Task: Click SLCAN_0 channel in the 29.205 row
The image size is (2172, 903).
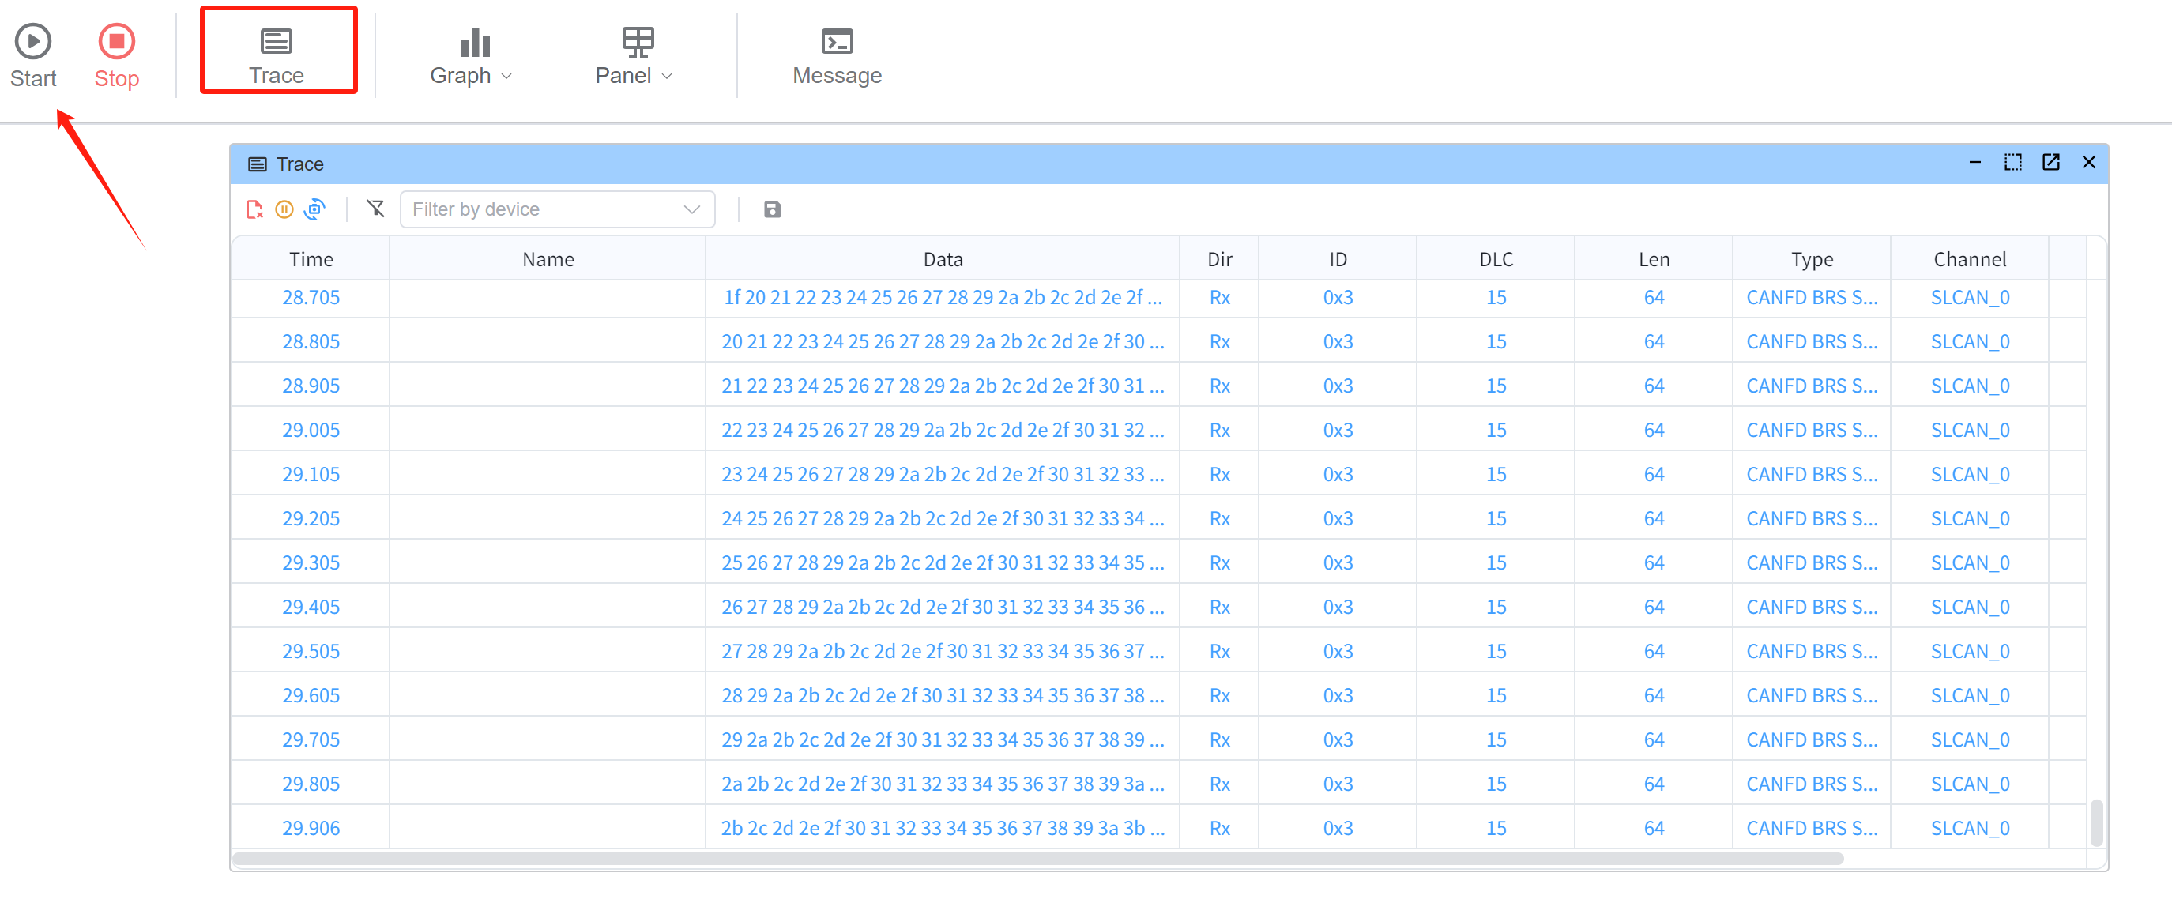Action: point(1970,518)
